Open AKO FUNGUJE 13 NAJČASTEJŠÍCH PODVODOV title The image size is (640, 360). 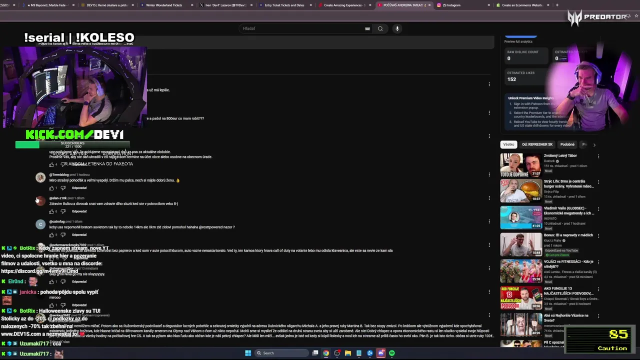(569, 291)
